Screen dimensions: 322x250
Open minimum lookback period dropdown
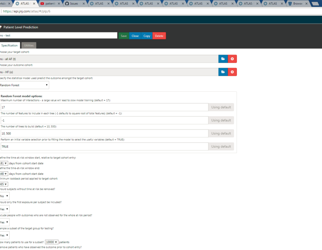coord(4,184)
